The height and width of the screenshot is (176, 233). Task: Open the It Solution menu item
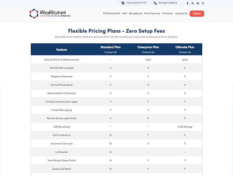tap(167, 13)
